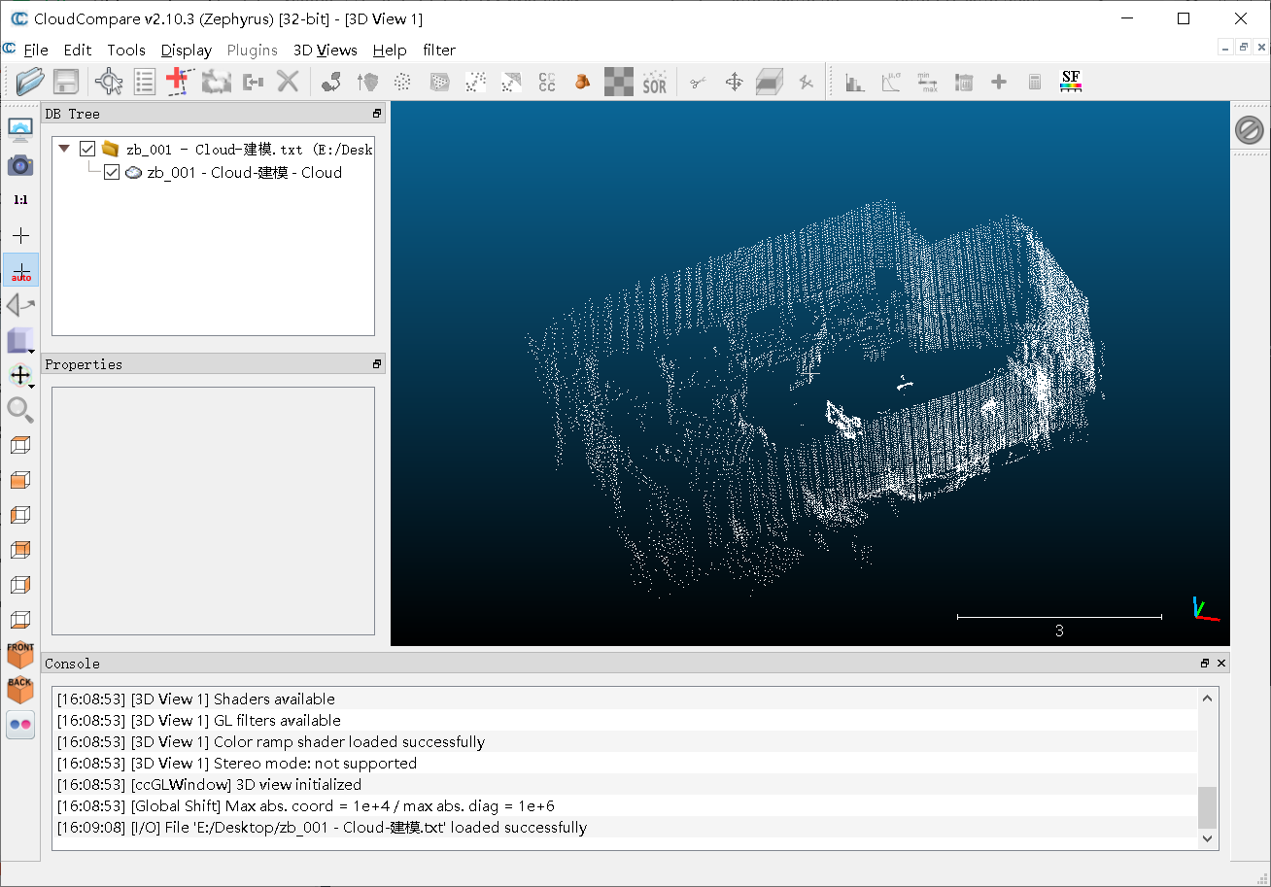
Task: Open the filter menu
Action: [439, 50]
